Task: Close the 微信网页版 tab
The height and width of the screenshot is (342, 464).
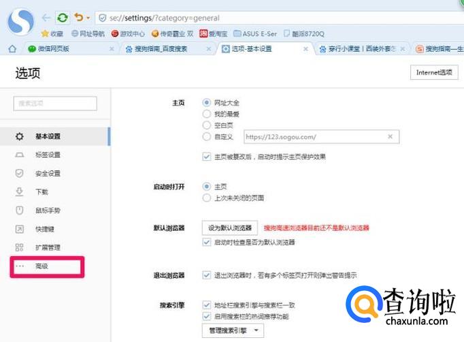Action: point(112,49)
